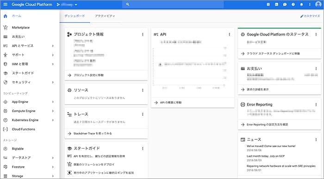
Task: Select Marketplace in sidebar
Action: coord(21,27)
